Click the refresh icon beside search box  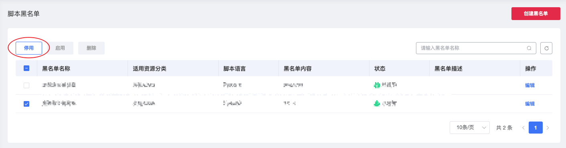[546, 48]
